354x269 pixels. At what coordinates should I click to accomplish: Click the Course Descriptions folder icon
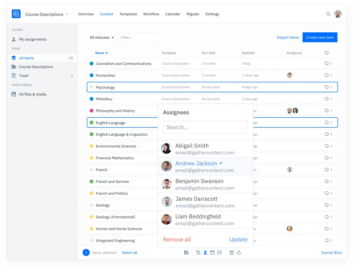[14, 67]
